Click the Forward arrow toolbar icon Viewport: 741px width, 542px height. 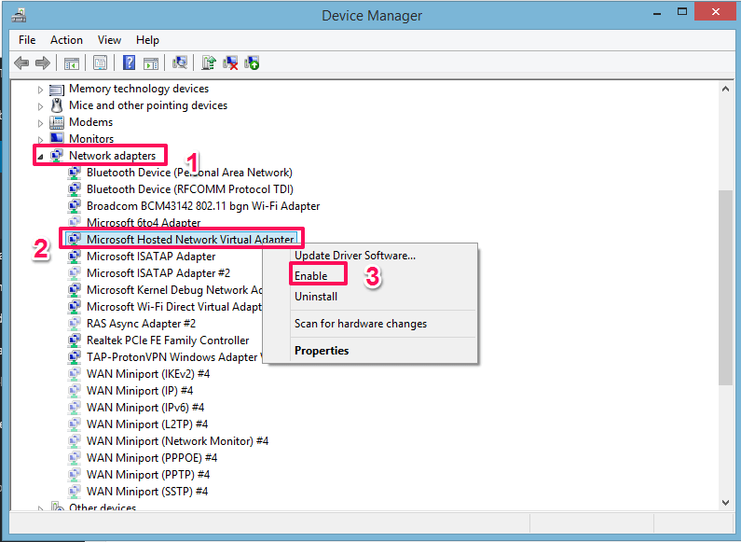tap(43, 63)
